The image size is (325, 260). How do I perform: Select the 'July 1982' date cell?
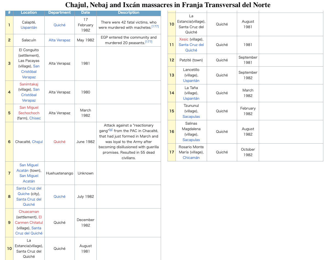click(x=86, y=196)
